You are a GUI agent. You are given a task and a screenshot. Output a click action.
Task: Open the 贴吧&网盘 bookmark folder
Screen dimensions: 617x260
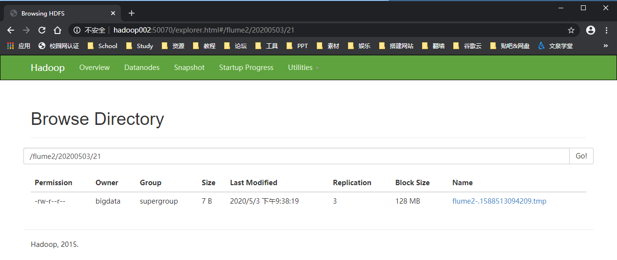(510, 46)
